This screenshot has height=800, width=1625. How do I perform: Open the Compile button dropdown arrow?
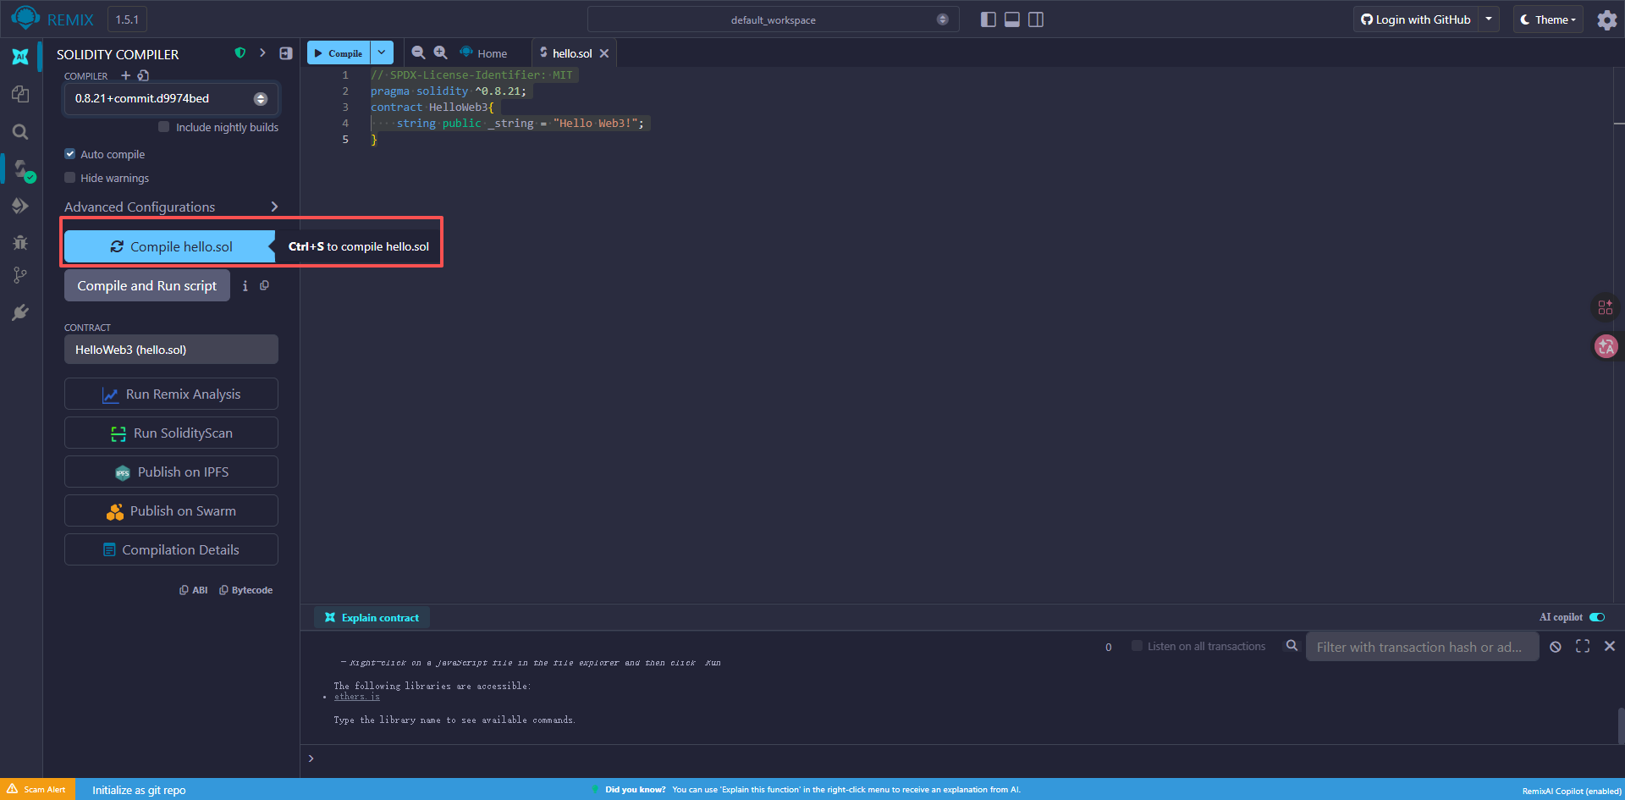tap(382, 52)
